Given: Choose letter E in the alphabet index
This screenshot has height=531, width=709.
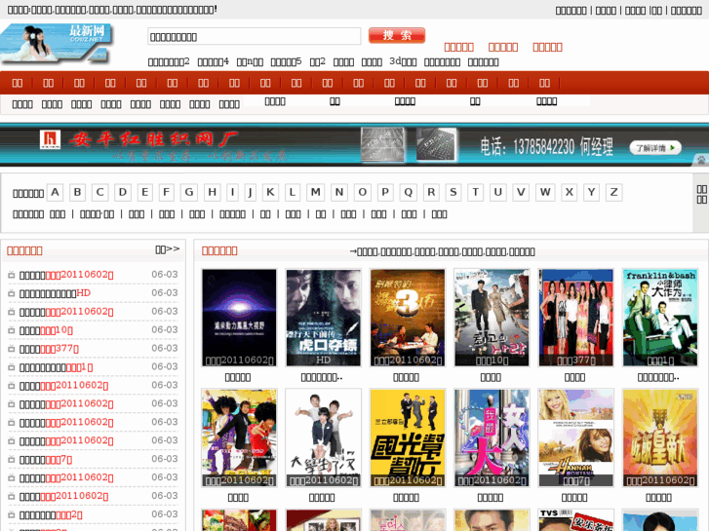Looking at the screenshot, I should coord(144,193).
